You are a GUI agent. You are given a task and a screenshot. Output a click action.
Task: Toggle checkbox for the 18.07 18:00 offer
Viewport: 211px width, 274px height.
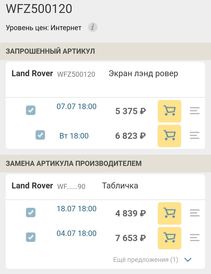tap(31, 212)
